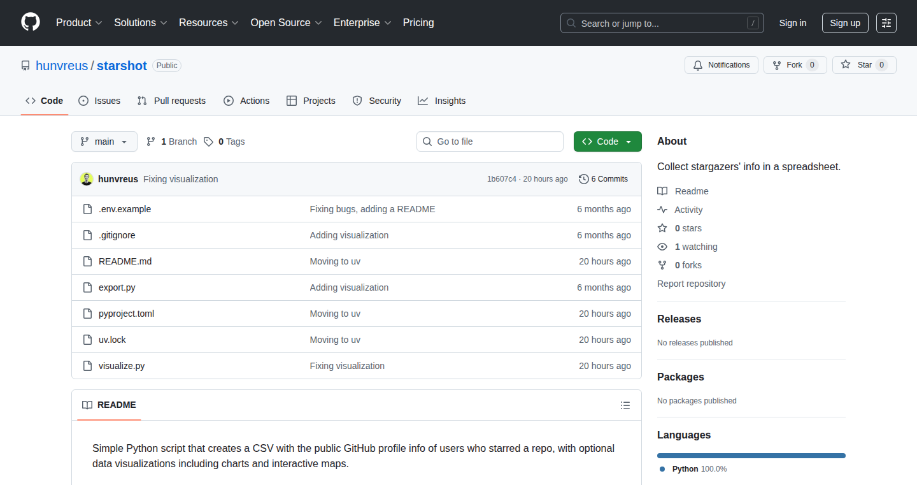This screenshot has width=917, height=485.
Task: Click the fork icon beside 0 forks
Action: [662, 265]
